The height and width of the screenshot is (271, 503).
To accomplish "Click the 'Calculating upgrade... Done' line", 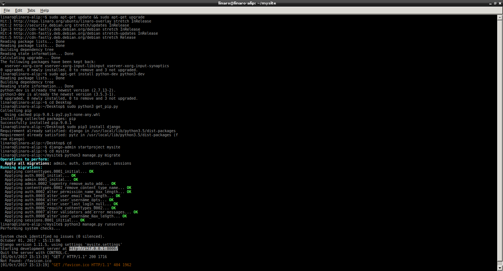I will [x=30, y=58].
